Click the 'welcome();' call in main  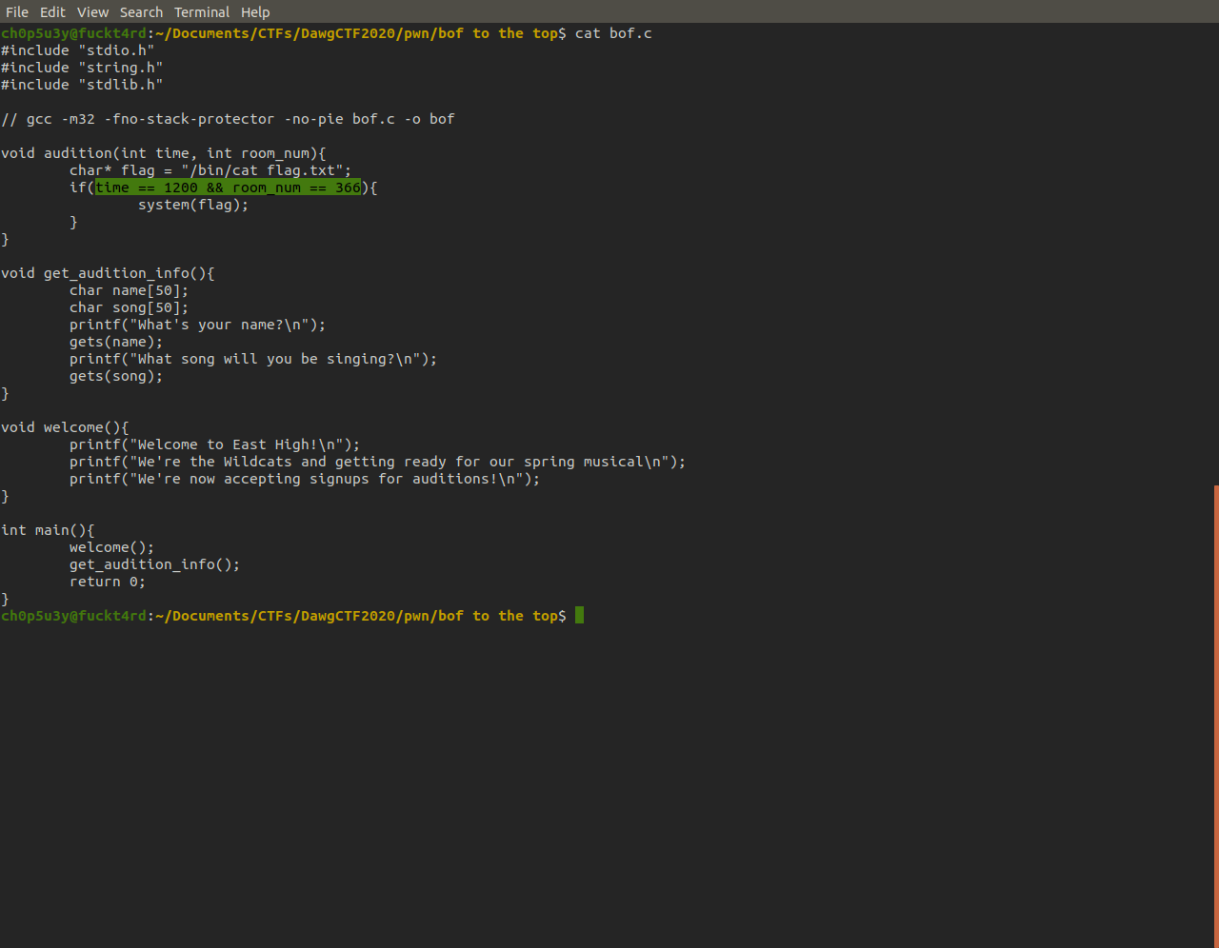coord(111,547)
